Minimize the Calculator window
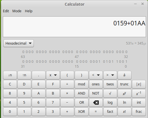This screenshot has height=118, width=148. pos(135,4)
